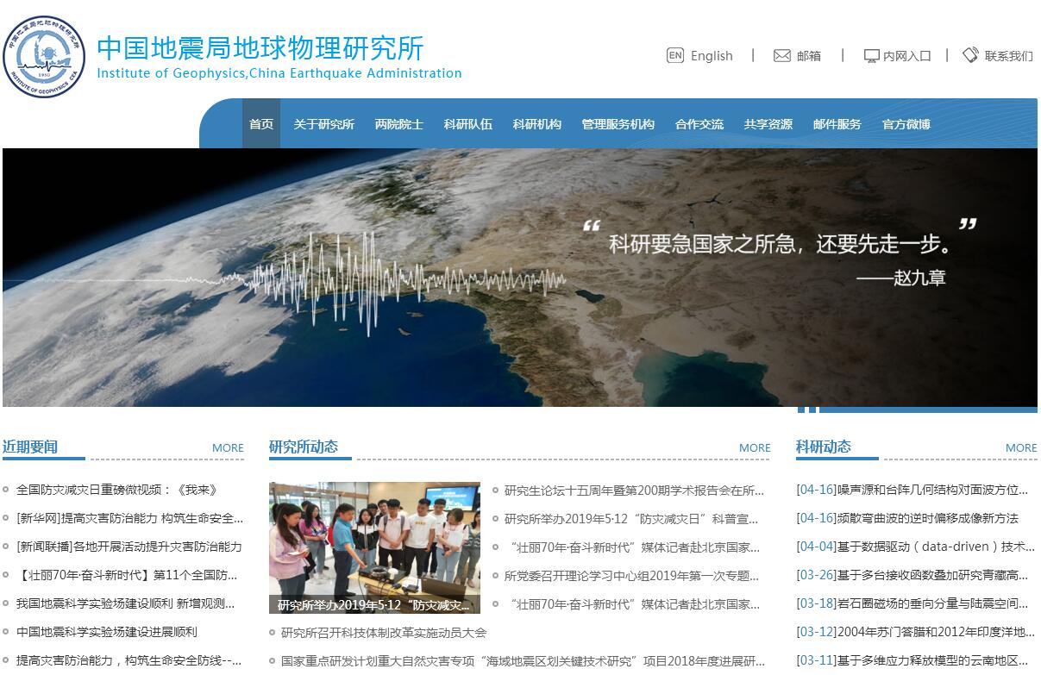
Task: Click the envelope mailbox icon
Action: (781, 55)
